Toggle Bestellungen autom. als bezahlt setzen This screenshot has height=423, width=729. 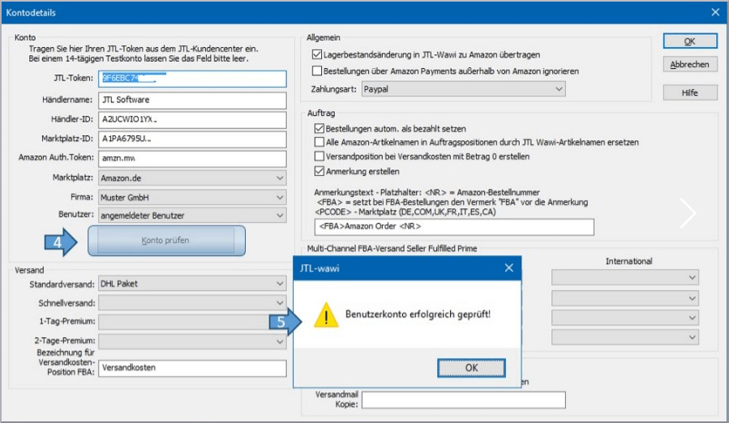319,128
